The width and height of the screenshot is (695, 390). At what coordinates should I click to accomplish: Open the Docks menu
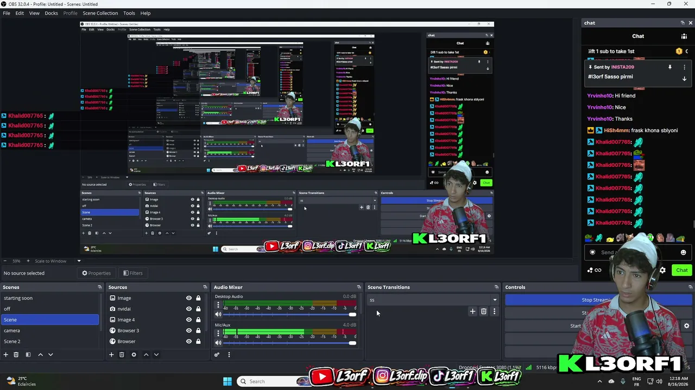pyautogui.click(x=51, y=13)
